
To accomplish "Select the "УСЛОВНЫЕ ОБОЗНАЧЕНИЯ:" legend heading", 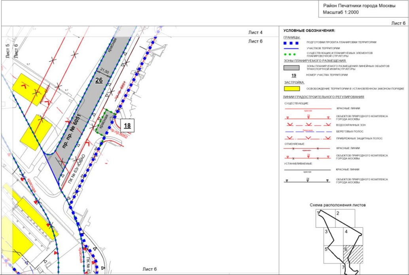I will (x=309, y=31).
